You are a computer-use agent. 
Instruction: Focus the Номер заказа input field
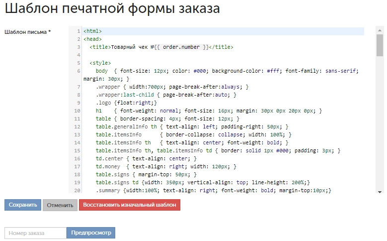(x=36, y=233)
